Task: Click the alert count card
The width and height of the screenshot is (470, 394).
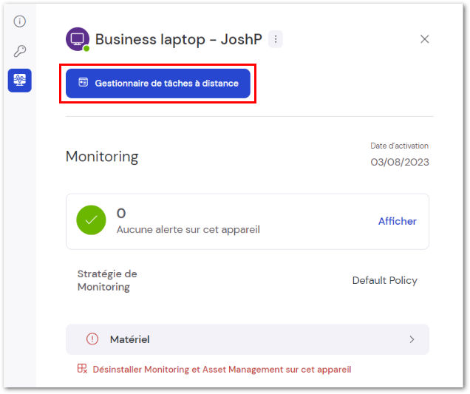Action: click(x=248, y=221)
